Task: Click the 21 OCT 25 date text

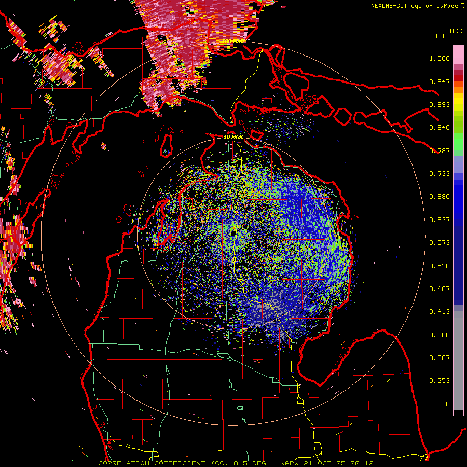Action: pos(325,463)
